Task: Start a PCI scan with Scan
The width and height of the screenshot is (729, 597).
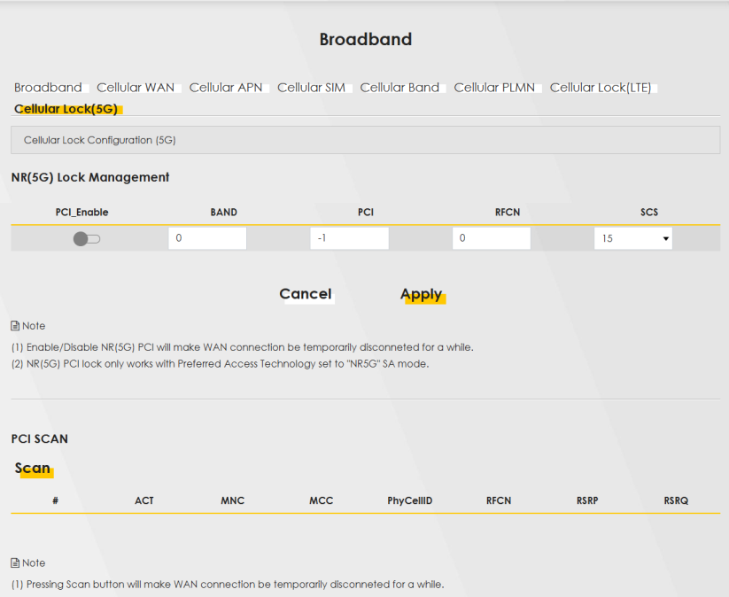Action: [x=33, y=469]
